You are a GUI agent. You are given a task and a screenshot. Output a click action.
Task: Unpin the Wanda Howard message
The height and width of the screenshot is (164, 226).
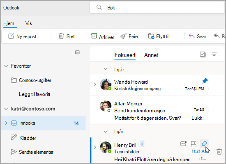205,81
